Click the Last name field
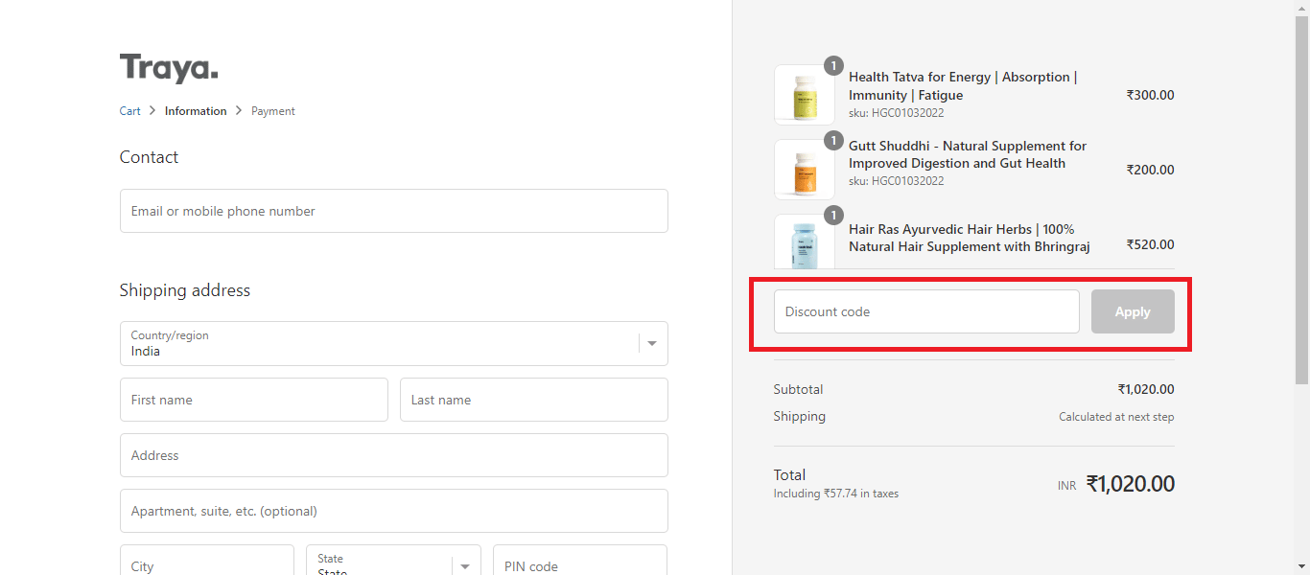The image size is (1310, 575). (533, 400)
